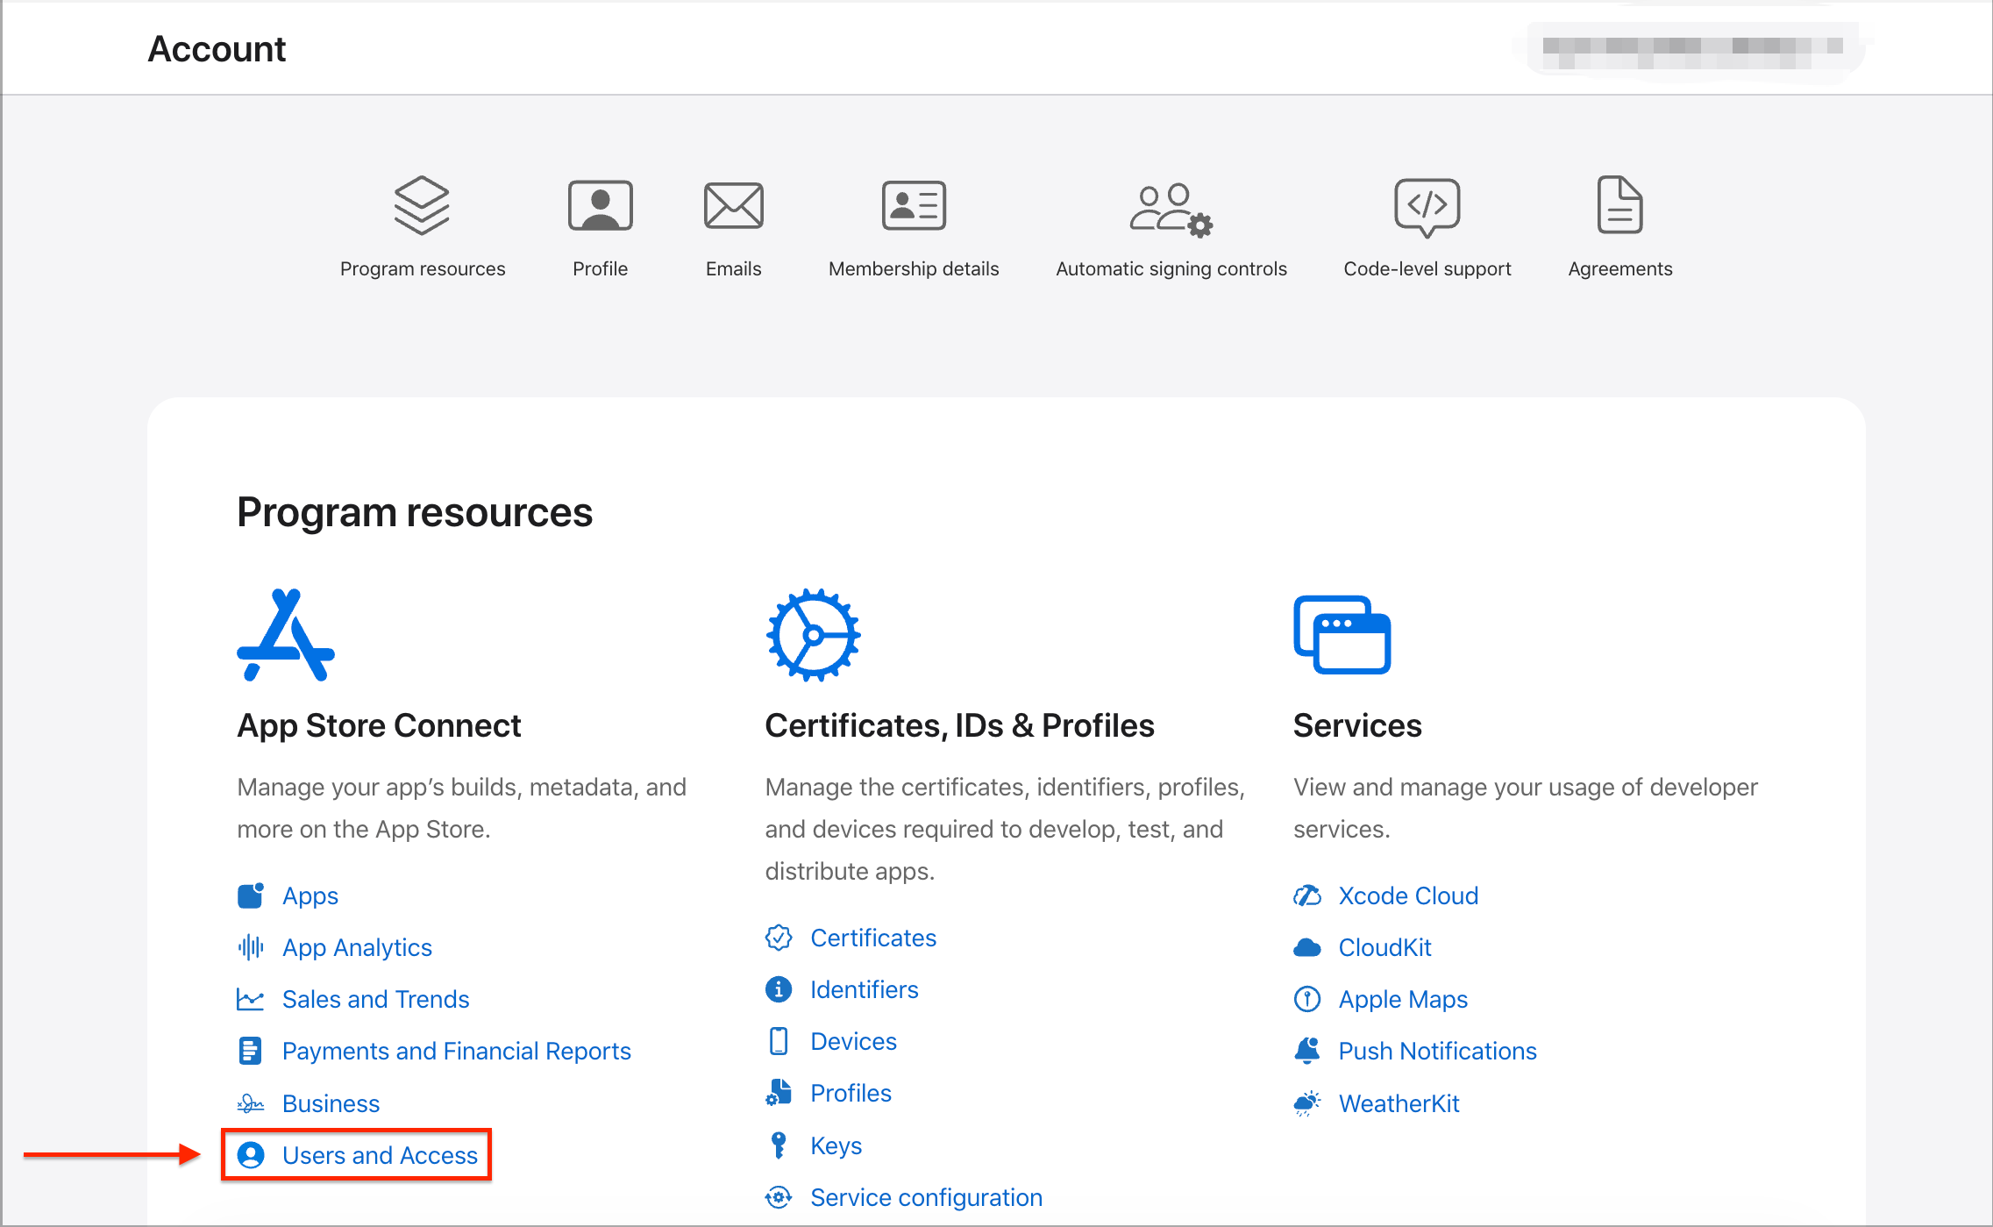Open the Push Notifications link
Screen dimensions: 1993x1227
(1438, 1051)
